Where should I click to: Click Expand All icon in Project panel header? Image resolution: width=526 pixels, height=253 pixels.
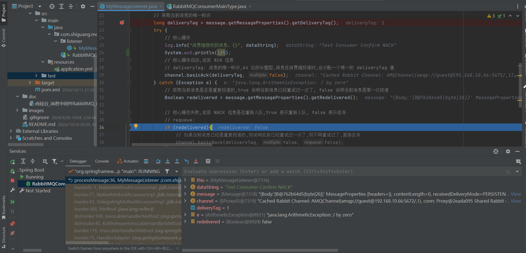[x=61, y=6]
